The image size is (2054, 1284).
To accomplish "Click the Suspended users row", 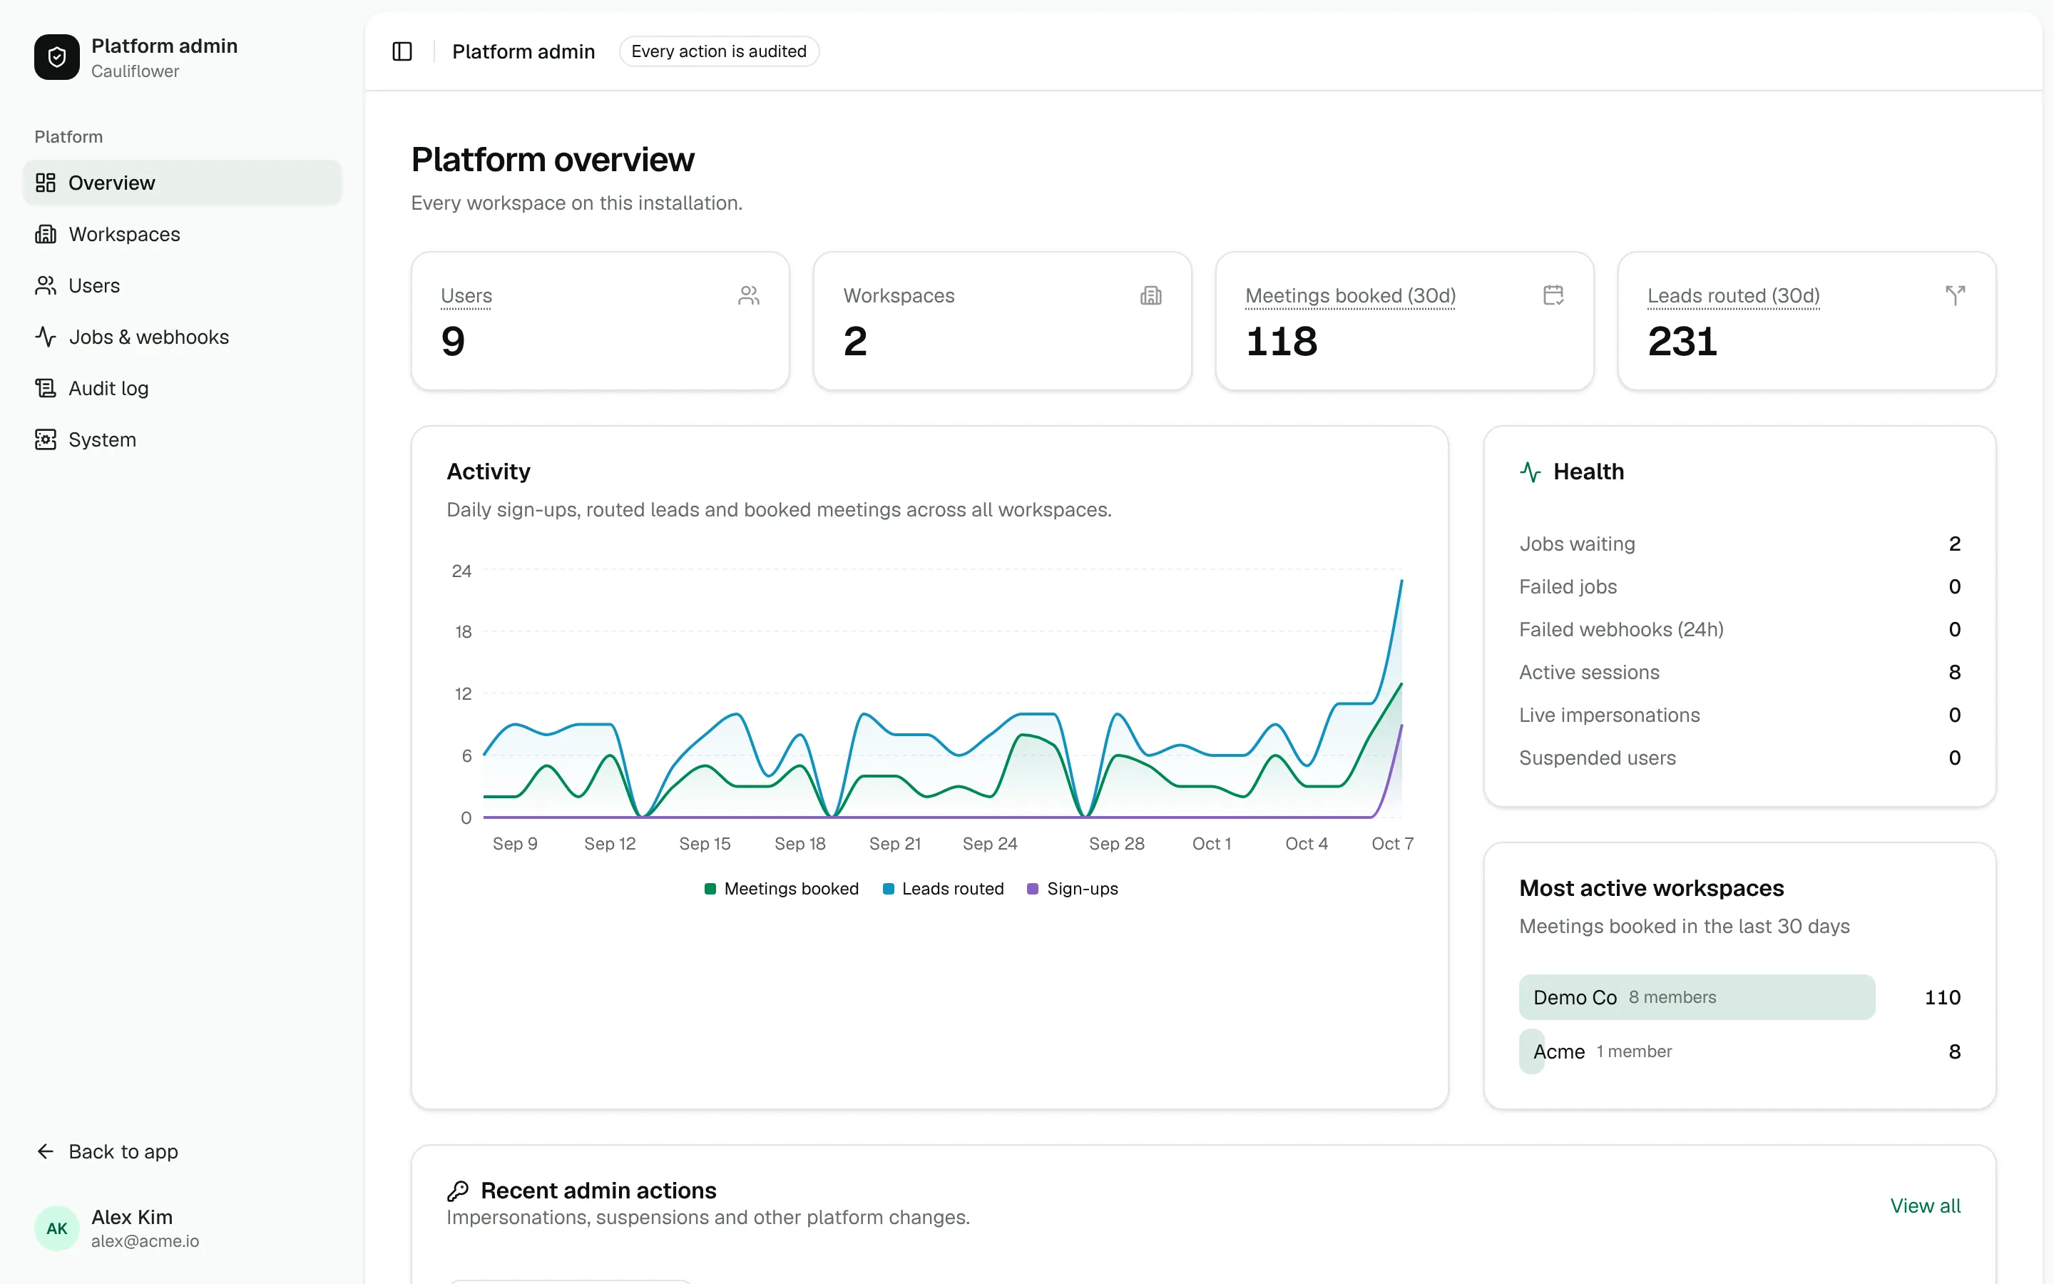I will (1740, 758).
